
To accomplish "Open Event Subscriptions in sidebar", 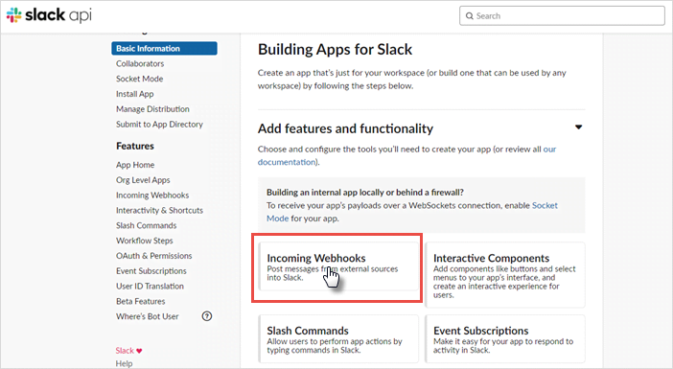I will coord(151,271).
